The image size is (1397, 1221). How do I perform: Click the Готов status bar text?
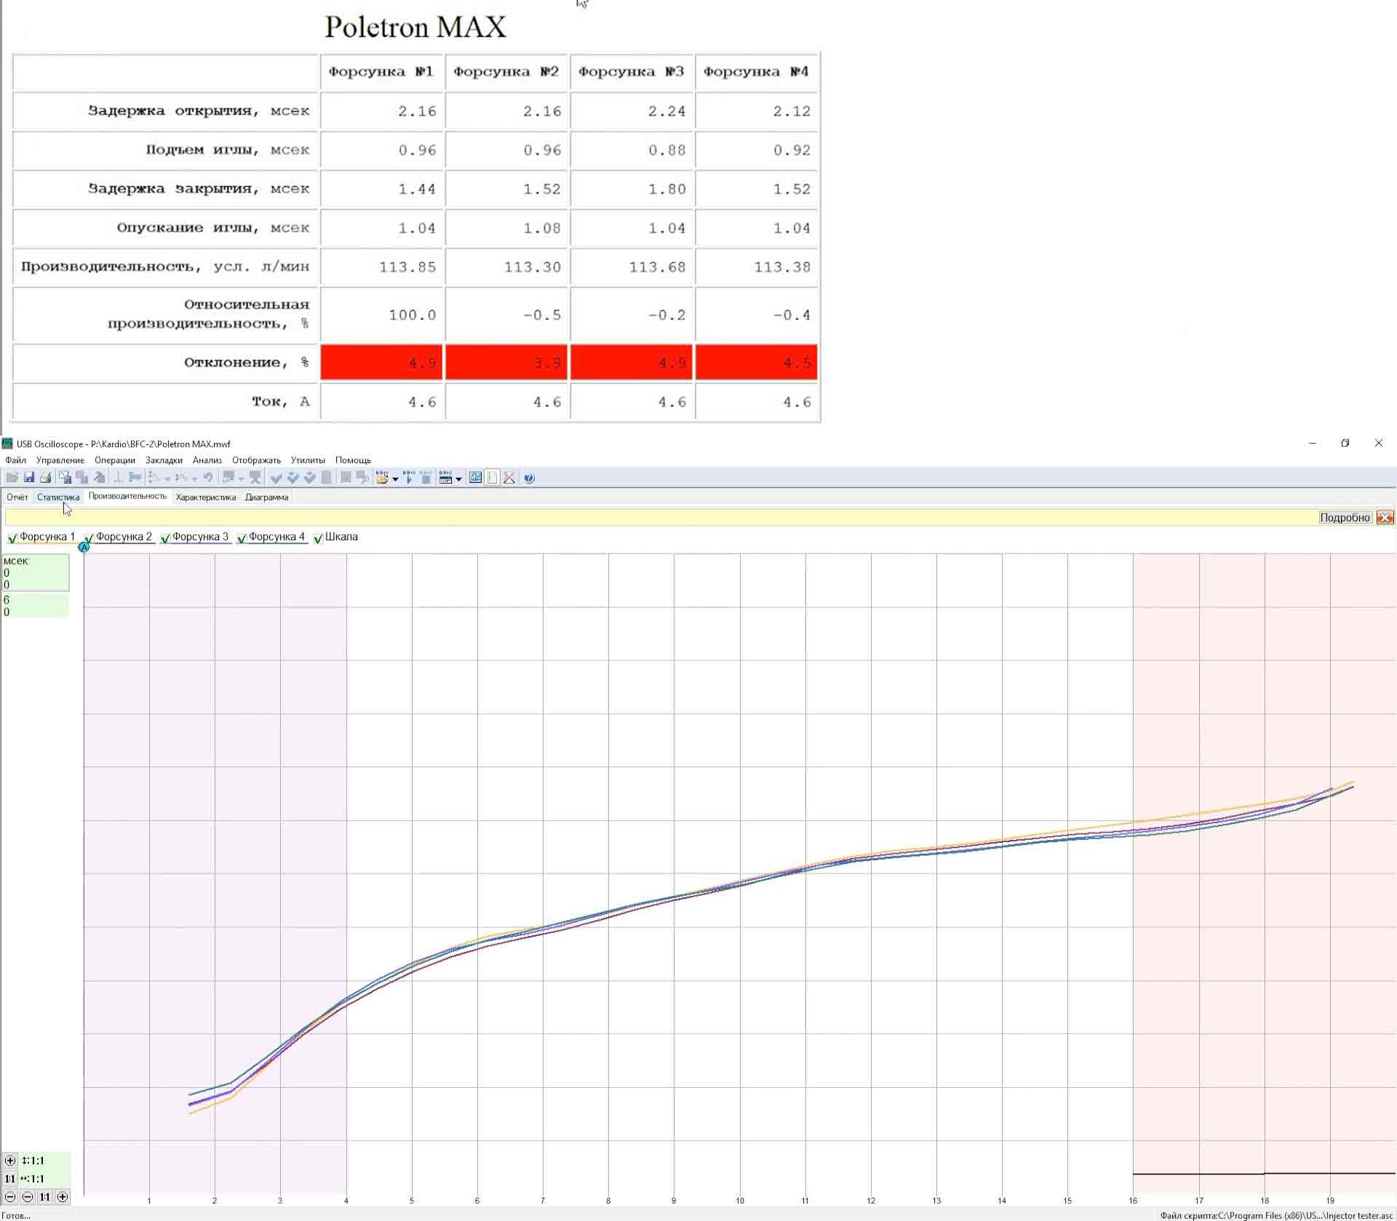tap(16, 1215)
